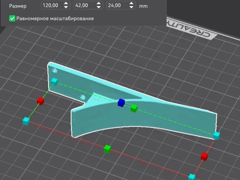Viewport: 240px width, 180px height.
Task: Click the 42,00 size input field
Action: pos(88,5)
